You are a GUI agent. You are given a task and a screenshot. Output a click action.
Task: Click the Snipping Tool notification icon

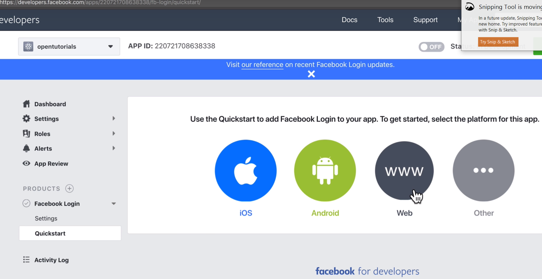[x=470, y=7]
